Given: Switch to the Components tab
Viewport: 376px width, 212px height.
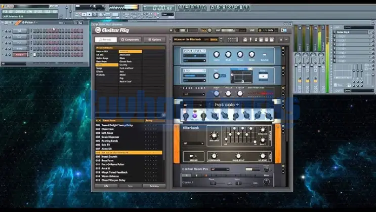Looking at the screenshot, I should tap(130, 40).
